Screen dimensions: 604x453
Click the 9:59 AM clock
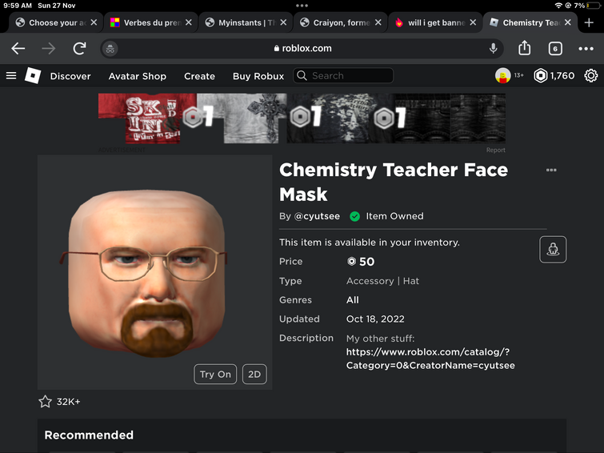(18, 6)
